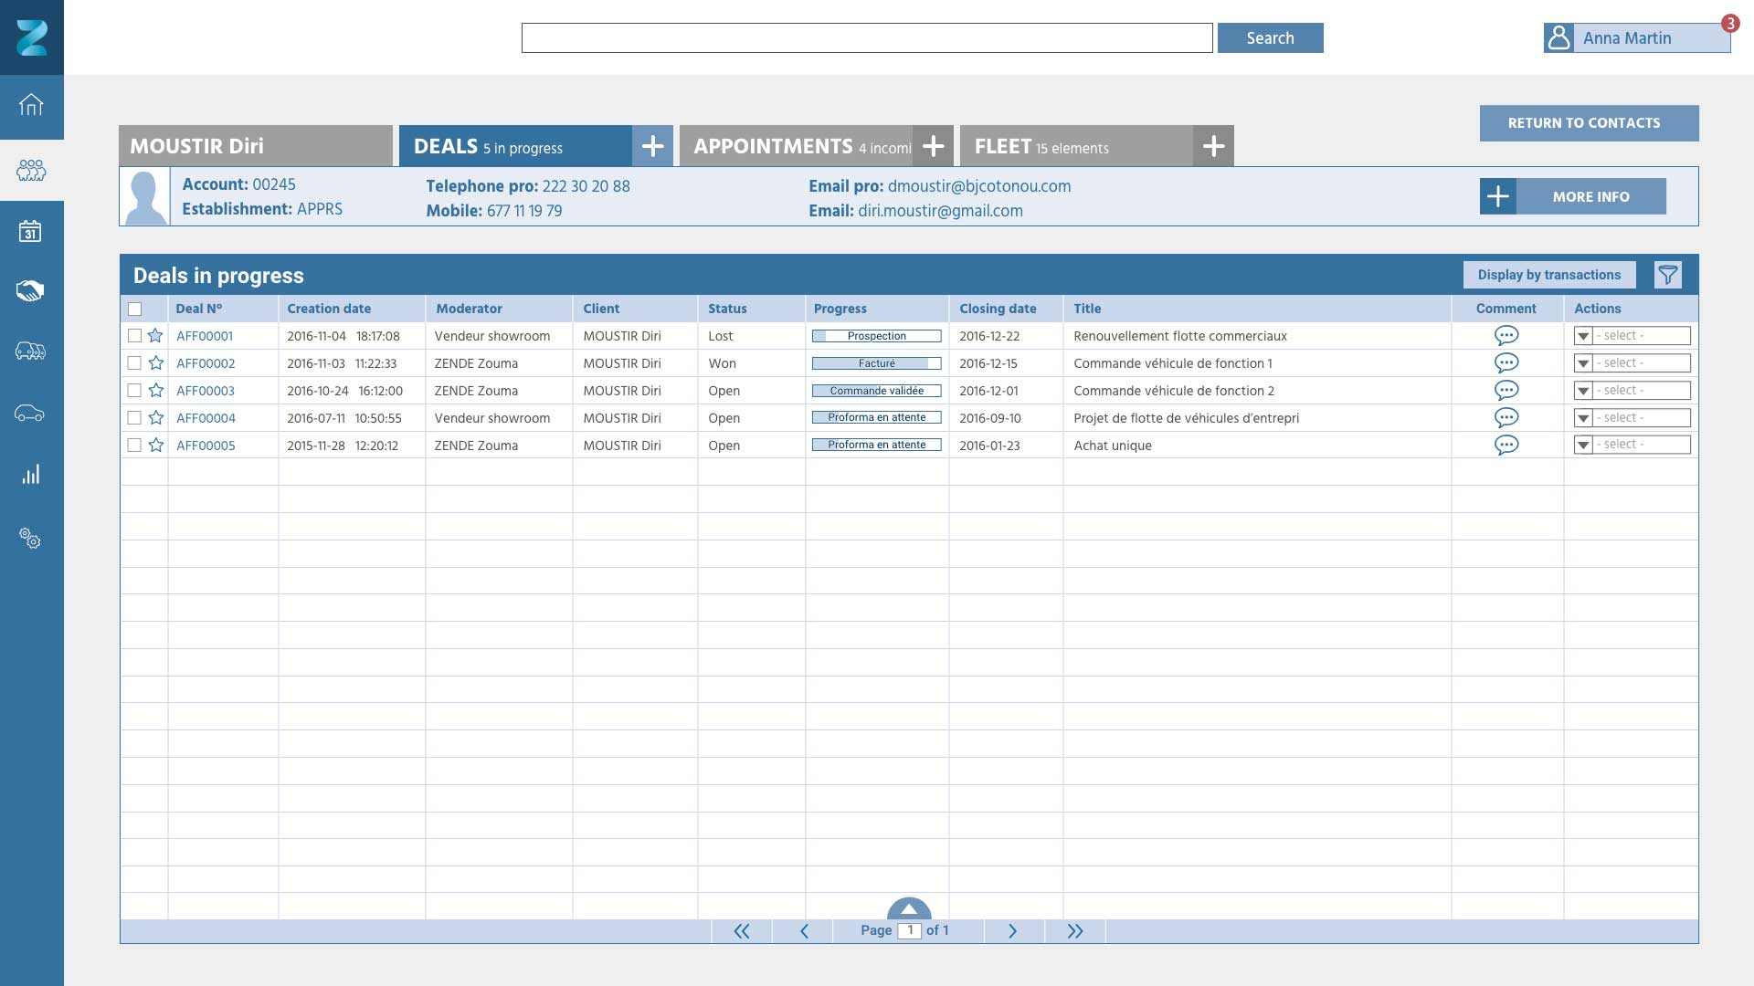Click the contact avatar thumbnail of MOUSTIR Diri
1754x986 pixels.
point(145,196)
